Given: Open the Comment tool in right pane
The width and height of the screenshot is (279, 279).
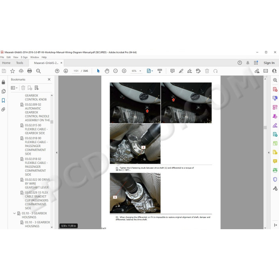Looking at the screenshot, I should tap(275, 161).
